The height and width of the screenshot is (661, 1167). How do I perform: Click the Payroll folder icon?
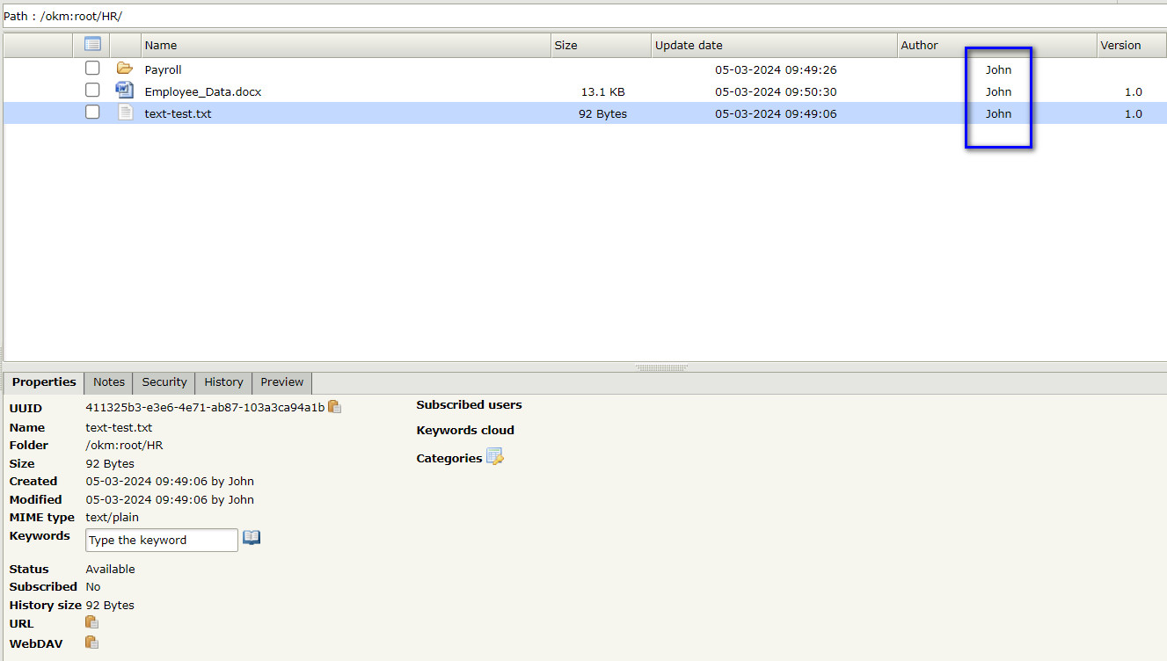(x=125, y=69)
